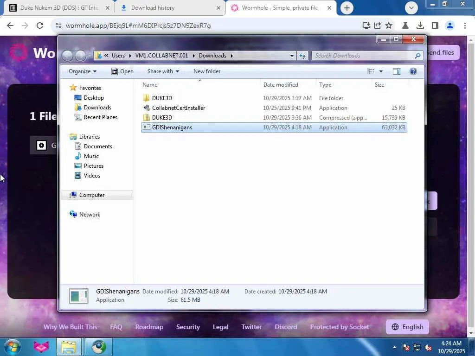
Task: Click the site information icon in address bar
Action: (58, 26)
